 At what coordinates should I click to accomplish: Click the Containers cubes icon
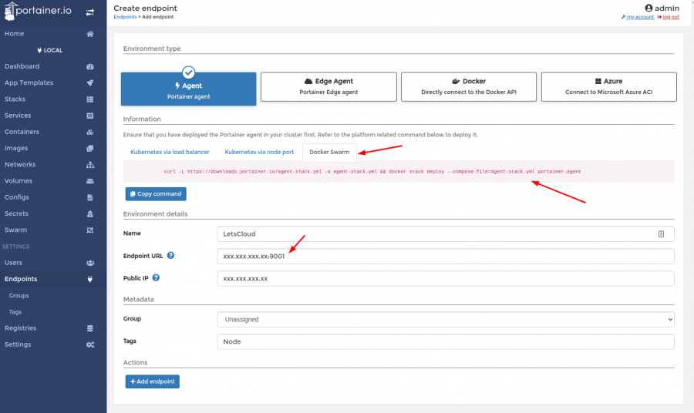(90, 133)
